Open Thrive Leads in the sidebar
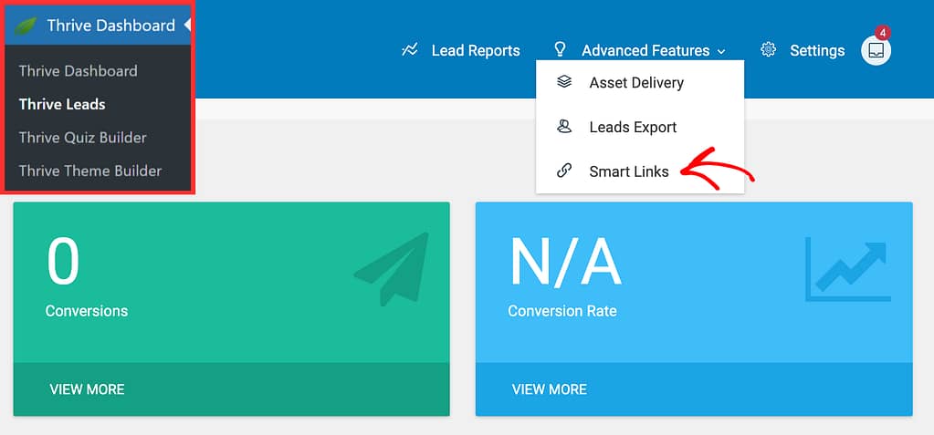The width and height of the screenshot is (934, 435). 62,104
